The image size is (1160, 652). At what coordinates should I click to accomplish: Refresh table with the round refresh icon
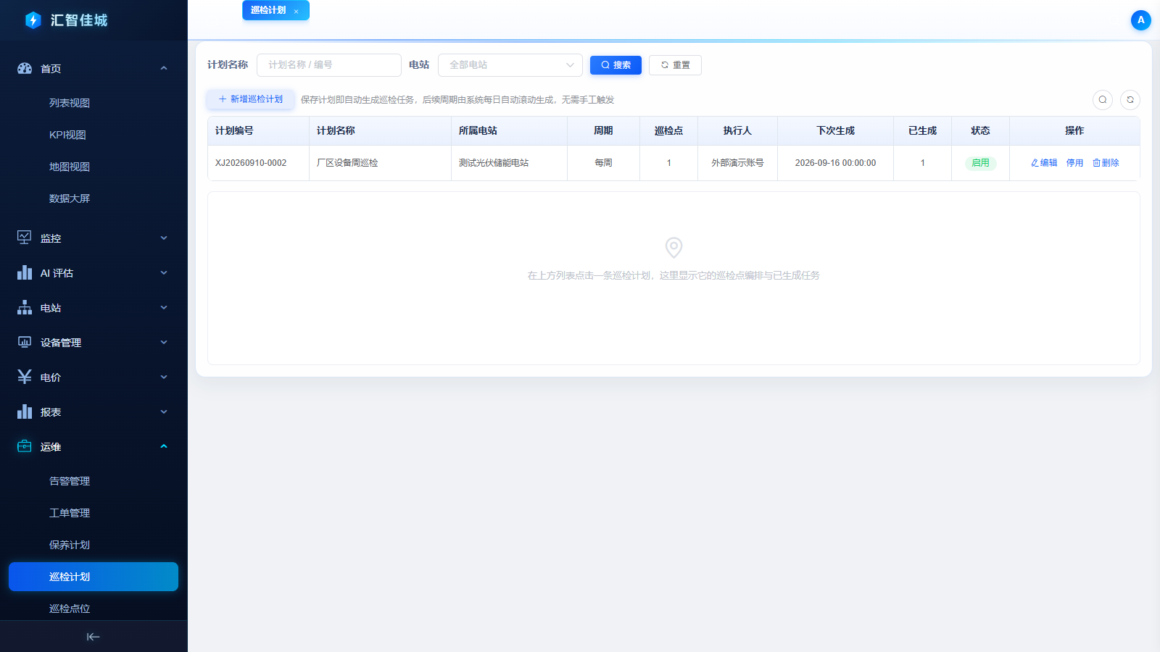pyautogui.click(x=1130, y=100)
